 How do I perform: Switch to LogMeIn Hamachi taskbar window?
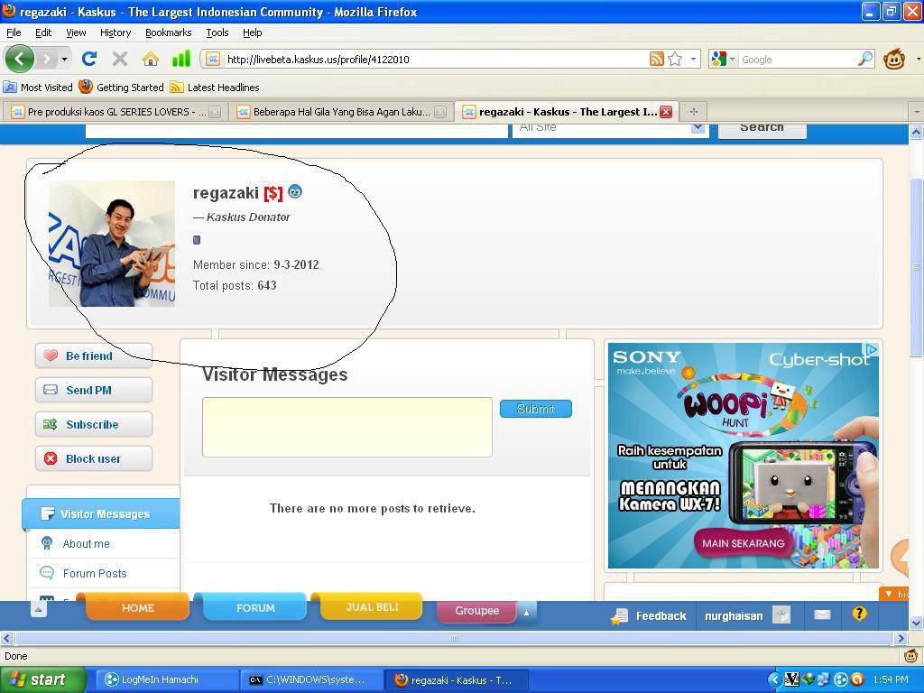coord(166,680)
